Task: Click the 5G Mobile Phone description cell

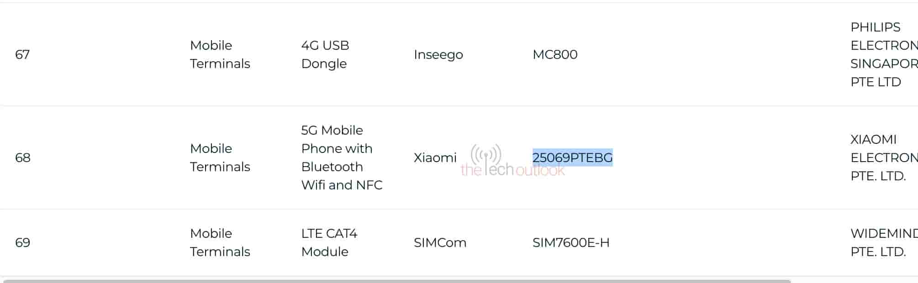Action: click(x=342, y=157)
